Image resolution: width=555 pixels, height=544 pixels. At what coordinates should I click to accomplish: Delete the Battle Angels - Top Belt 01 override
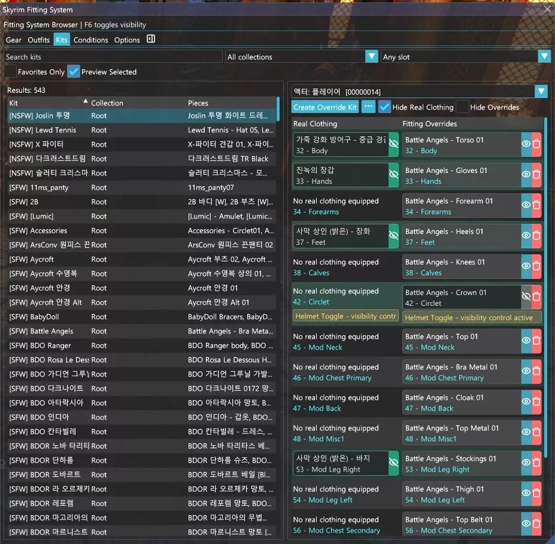click(536, 524)
